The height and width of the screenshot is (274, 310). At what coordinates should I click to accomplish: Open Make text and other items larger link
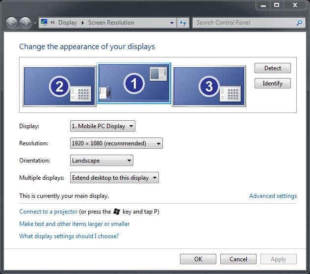tap(74, 224)
